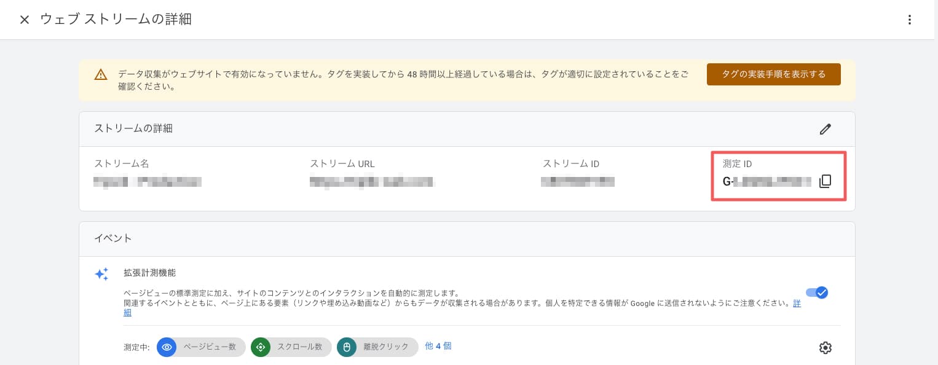Click the sparkle icon beside 拡張計測機能

point(101,274)
